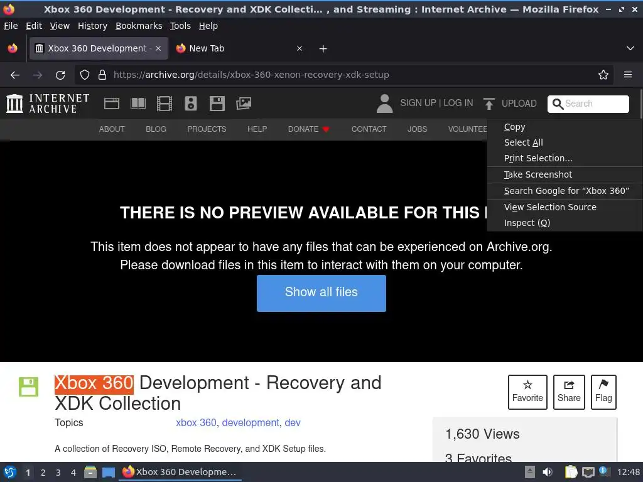Image resolution: width=643 pixels, height=482 pixels.
Task: Choose Inspect (Q) from context menu
Action: 565,223
